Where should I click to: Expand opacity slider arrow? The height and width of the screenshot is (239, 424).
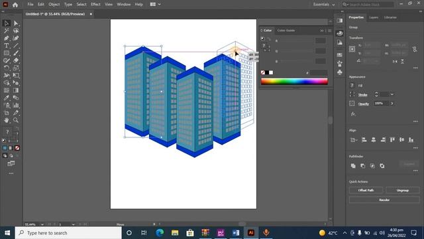(392, 104)
